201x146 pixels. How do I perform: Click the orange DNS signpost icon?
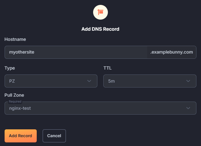coord(100,12)
